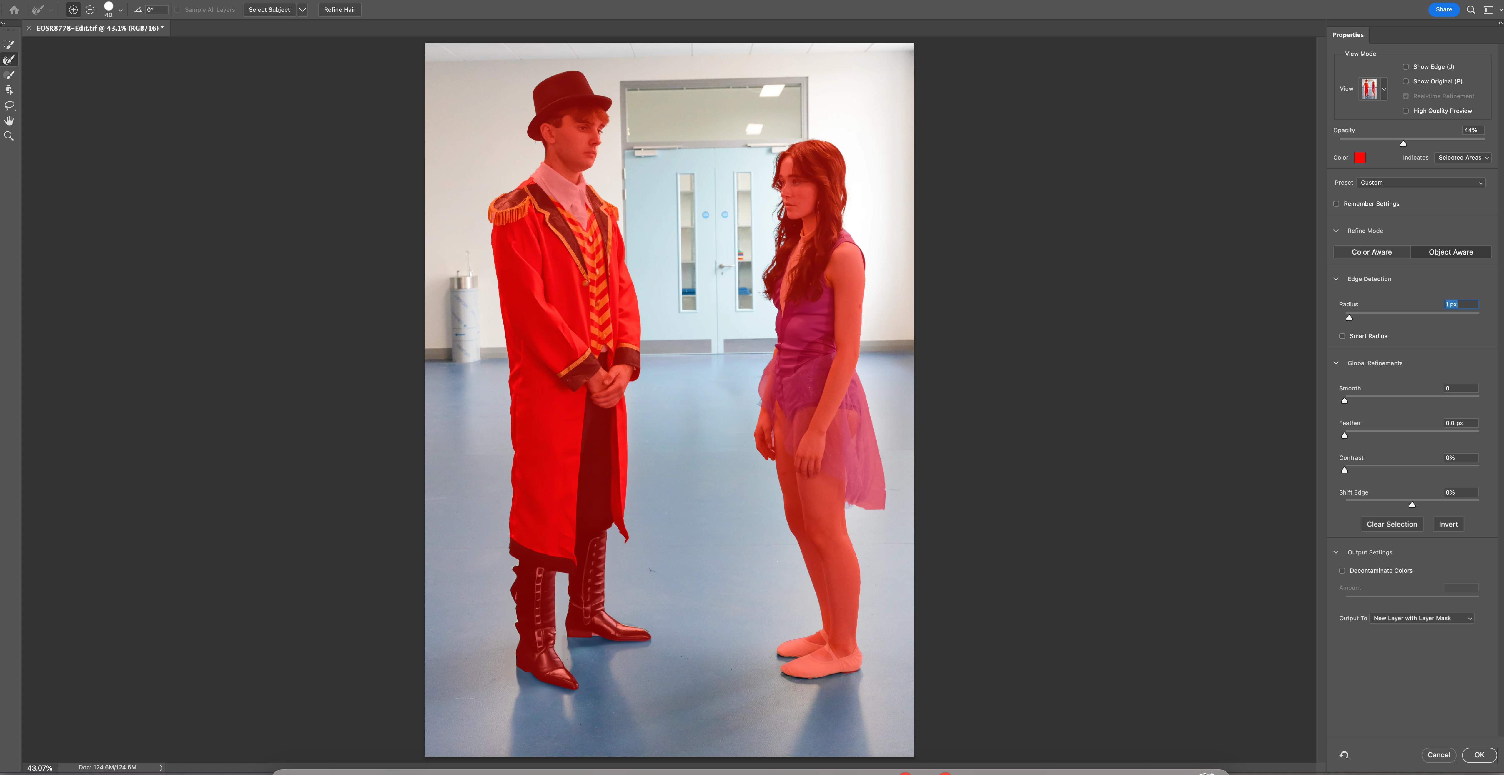Select the Quick Selection tool
This screenshot has width=1504, height=775.
click(x=9, y=45)
